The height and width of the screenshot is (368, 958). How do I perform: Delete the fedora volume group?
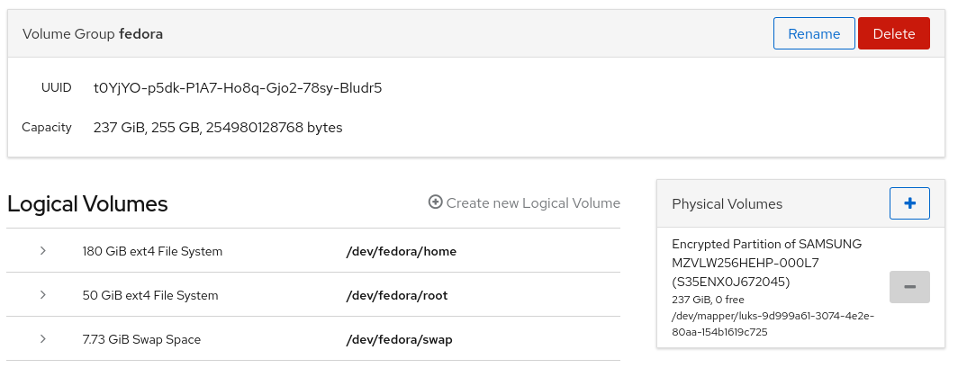(894, 33)
